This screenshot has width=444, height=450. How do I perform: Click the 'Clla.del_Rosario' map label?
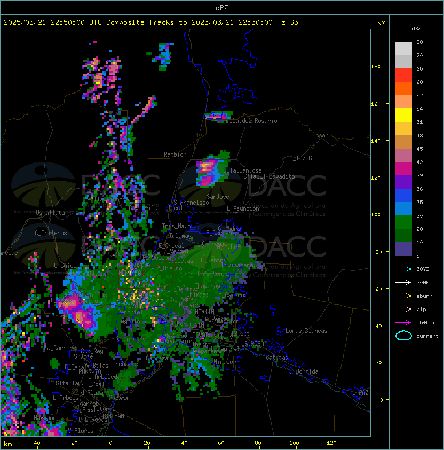click(x=252, y=121)
